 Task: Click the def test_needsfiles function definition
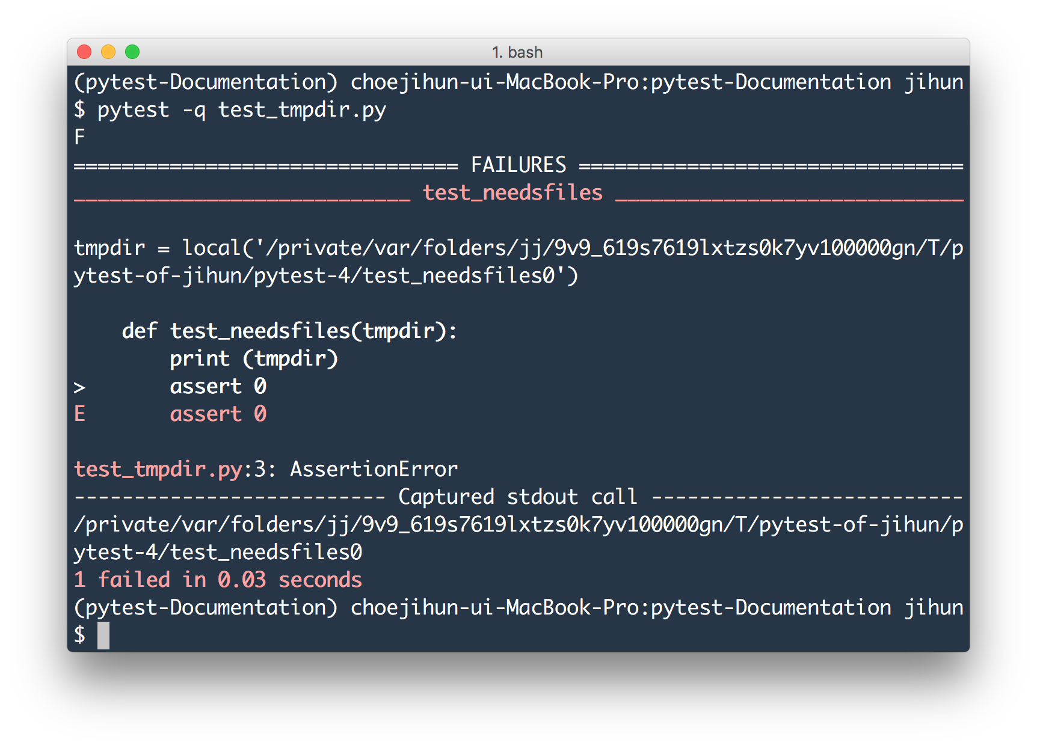(x=289, y=330)
